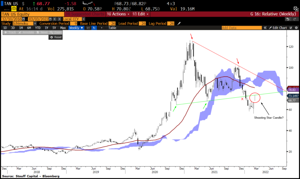Image resolution: width=300 pixels, height=179 pixels.
Task: Open the end date calendar picker
Action: [x=50, y=19]
